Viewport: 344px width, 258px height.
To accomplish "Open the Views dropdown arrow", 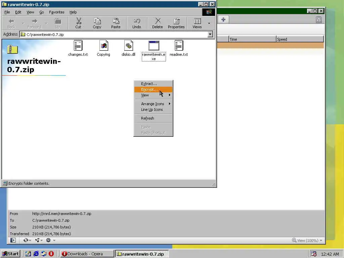I will click(x=209, y=23).
